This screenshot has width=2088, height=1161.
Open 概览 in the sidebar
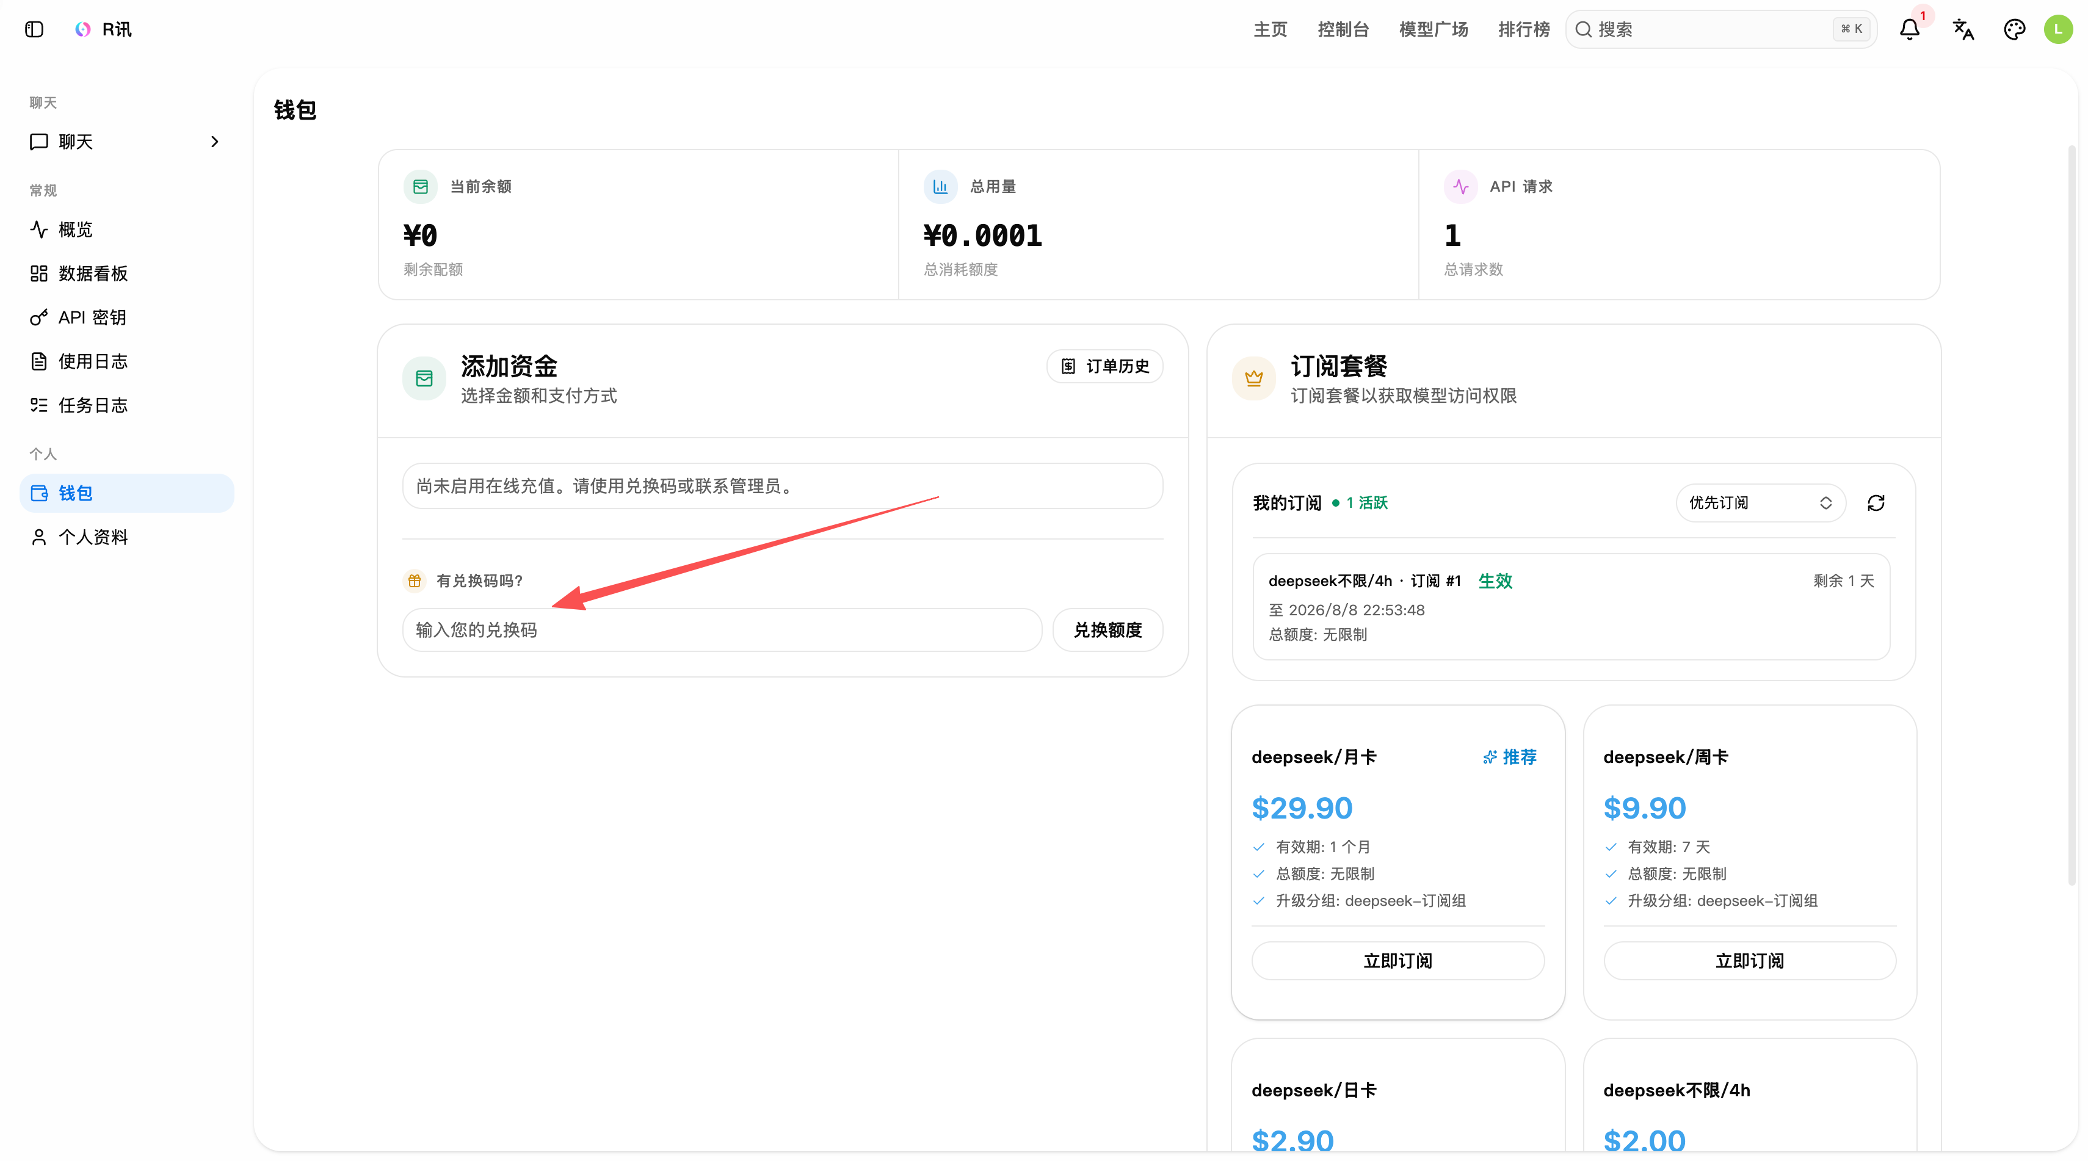coord(126,230)
